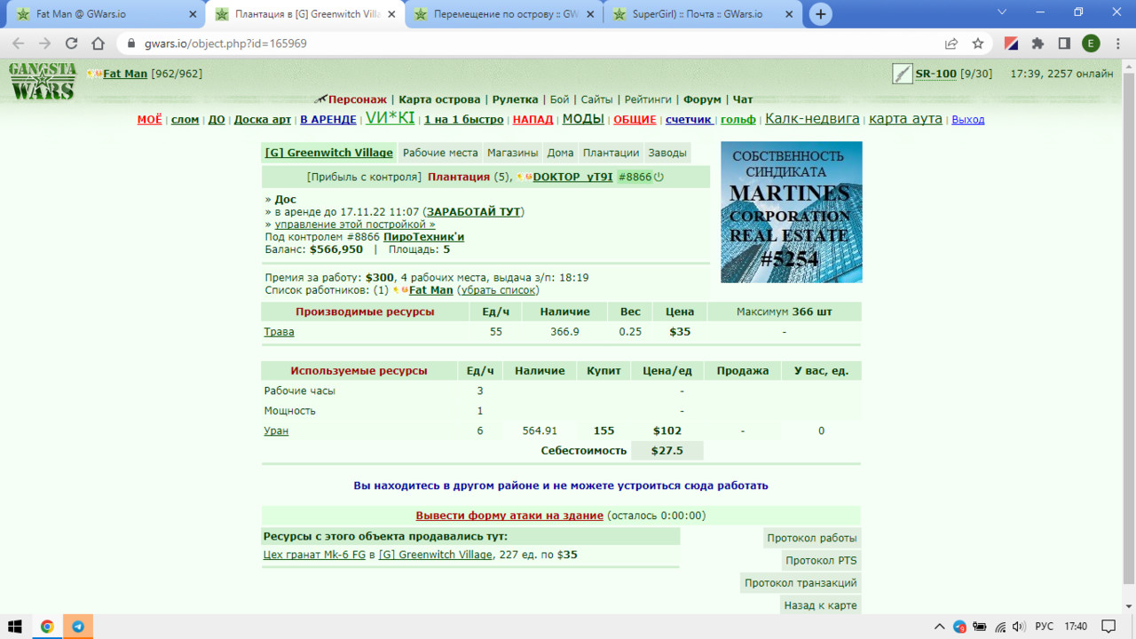Toggle the browser side panel icon
The width and height of the screenshot is (1136, 639).
[1064, 43]
